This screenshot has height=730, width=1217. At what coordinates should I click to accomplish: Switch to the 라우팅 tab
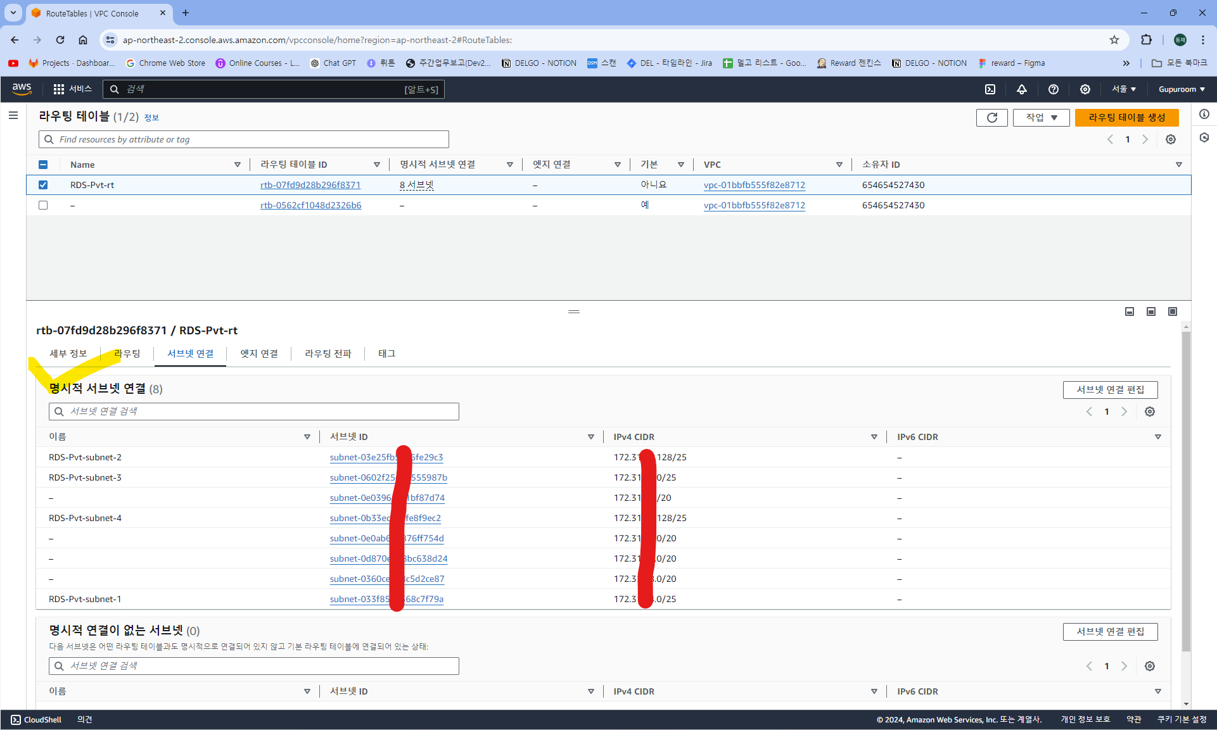[127, 353]
